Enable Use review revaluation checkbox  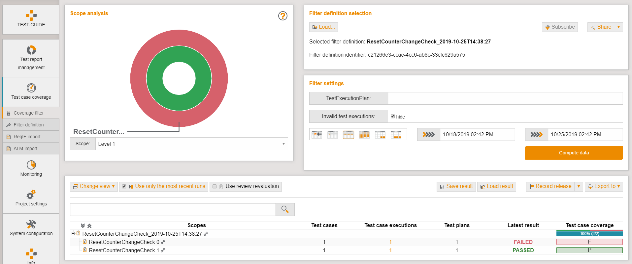click(215, 186)
